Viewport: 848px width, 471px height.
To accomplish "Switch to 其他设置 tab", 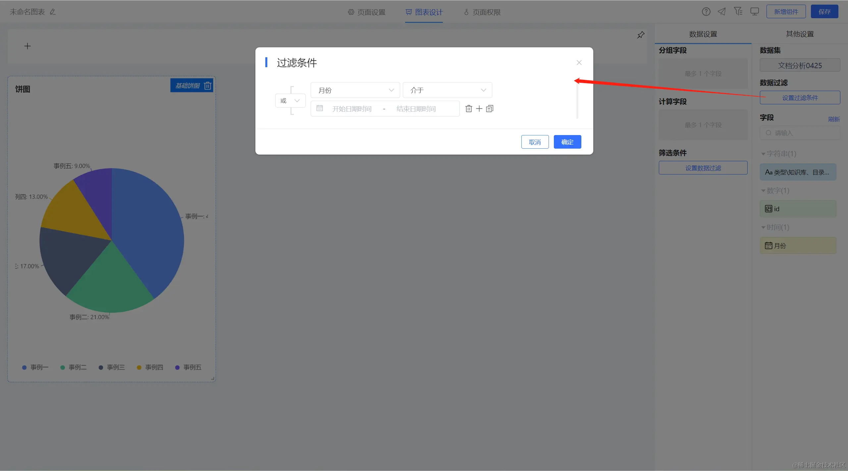I will coord(800,34).
